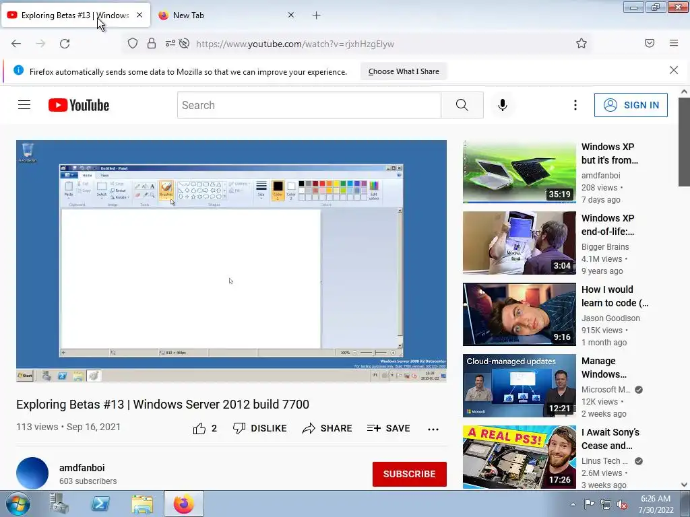
Task: Share the video using the SHARE button
Action: point(327,428)
